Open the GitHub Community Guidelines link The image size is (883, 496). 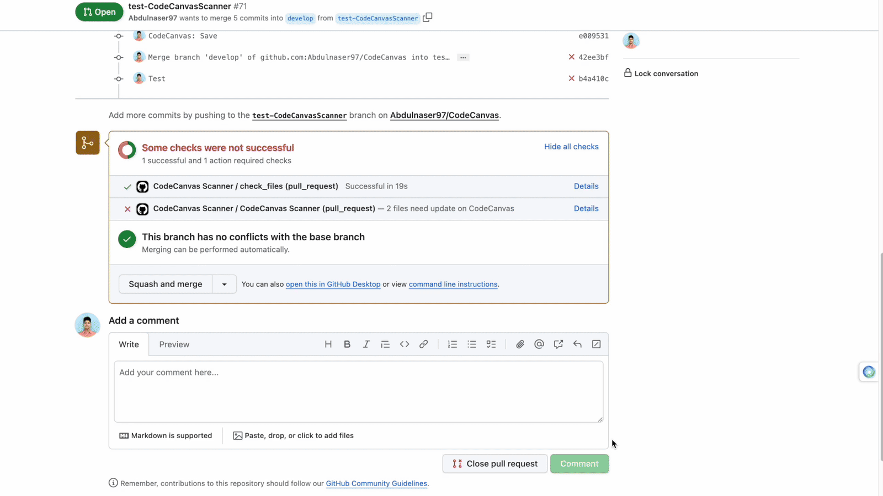pyautogui.click(x=376, y=483)
